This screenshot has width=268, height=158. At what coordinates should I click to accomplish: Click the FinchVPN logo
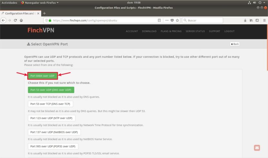tap(41, 30)
